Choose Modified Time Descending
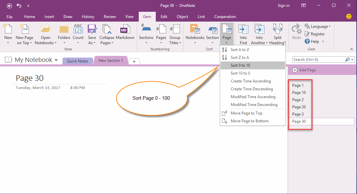The height and width of the screenshot is (194, 357). (253, 104)
